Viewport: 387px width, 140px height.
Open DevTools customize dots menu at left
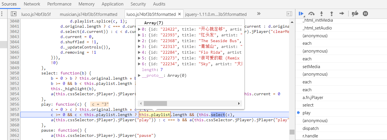pyautogui.click(x=2, y=14)
